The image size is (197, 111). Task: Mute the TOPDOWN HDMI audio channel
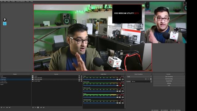click(x=120, y=103)
